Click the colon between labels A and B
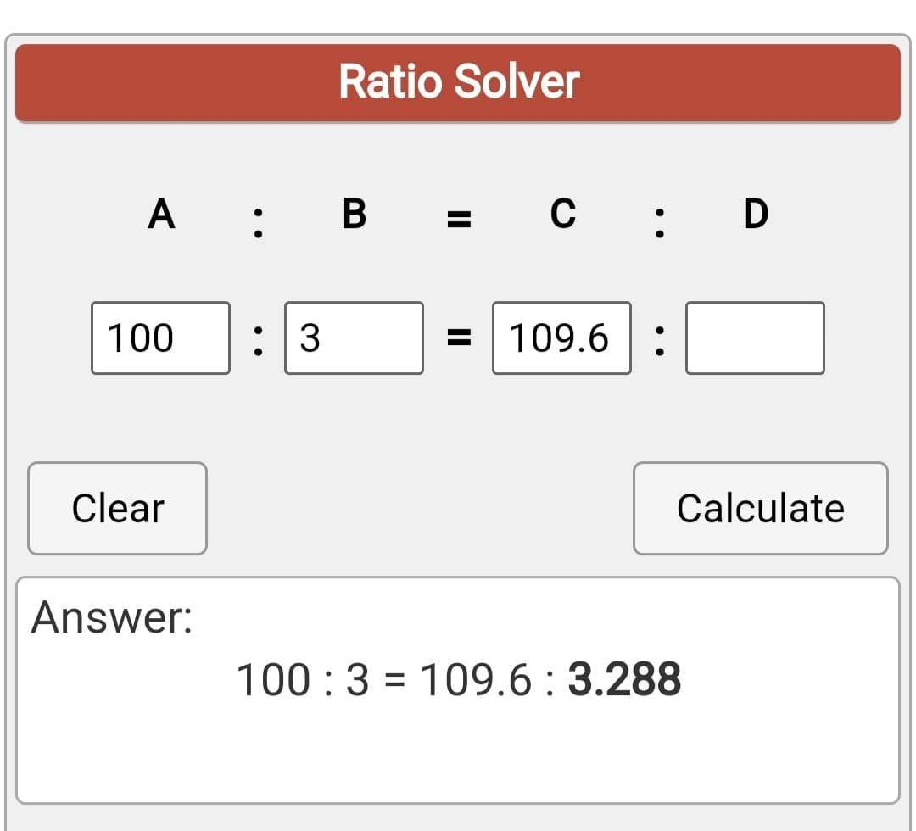916x831 pixels. 259,222
